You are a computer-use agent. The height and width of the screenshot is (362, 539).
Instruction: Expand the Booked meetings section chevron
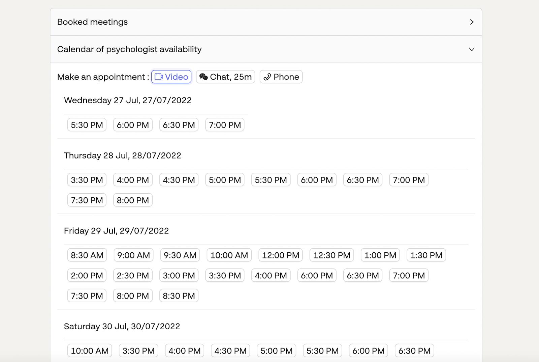472,22
